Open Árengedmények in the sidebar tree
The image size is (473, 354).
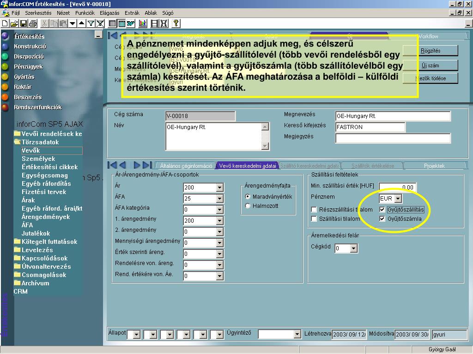[x=46, y=217]
